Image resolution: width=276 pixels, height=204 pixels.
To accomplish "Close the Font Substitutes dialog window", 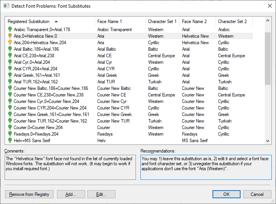I will tap(270, 6).
